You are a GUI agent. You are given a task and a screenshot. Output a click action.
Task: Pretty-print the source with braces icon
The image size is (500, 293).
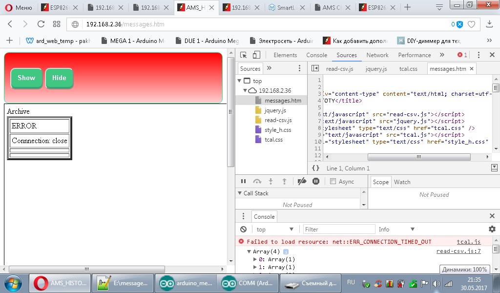(x=316, y=168)
